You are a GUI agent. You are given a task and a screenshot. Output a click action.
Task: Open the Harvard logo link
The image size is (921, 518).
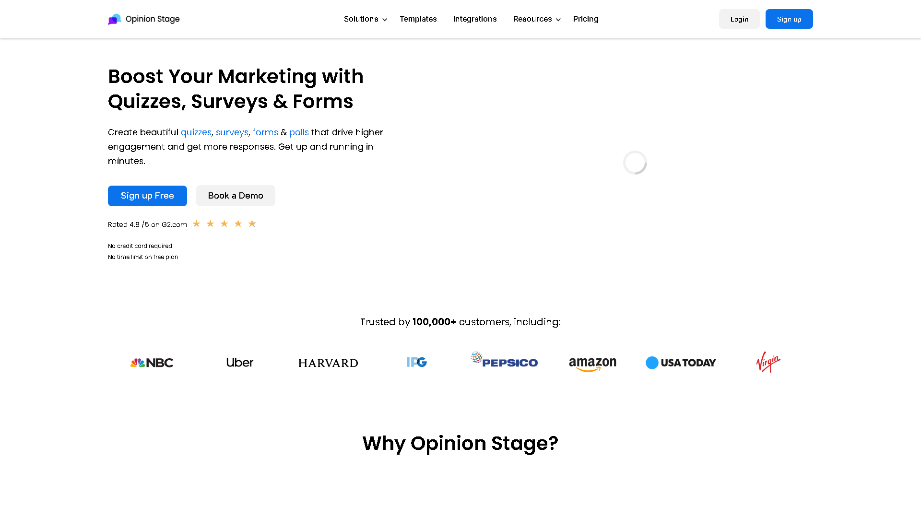328,363
